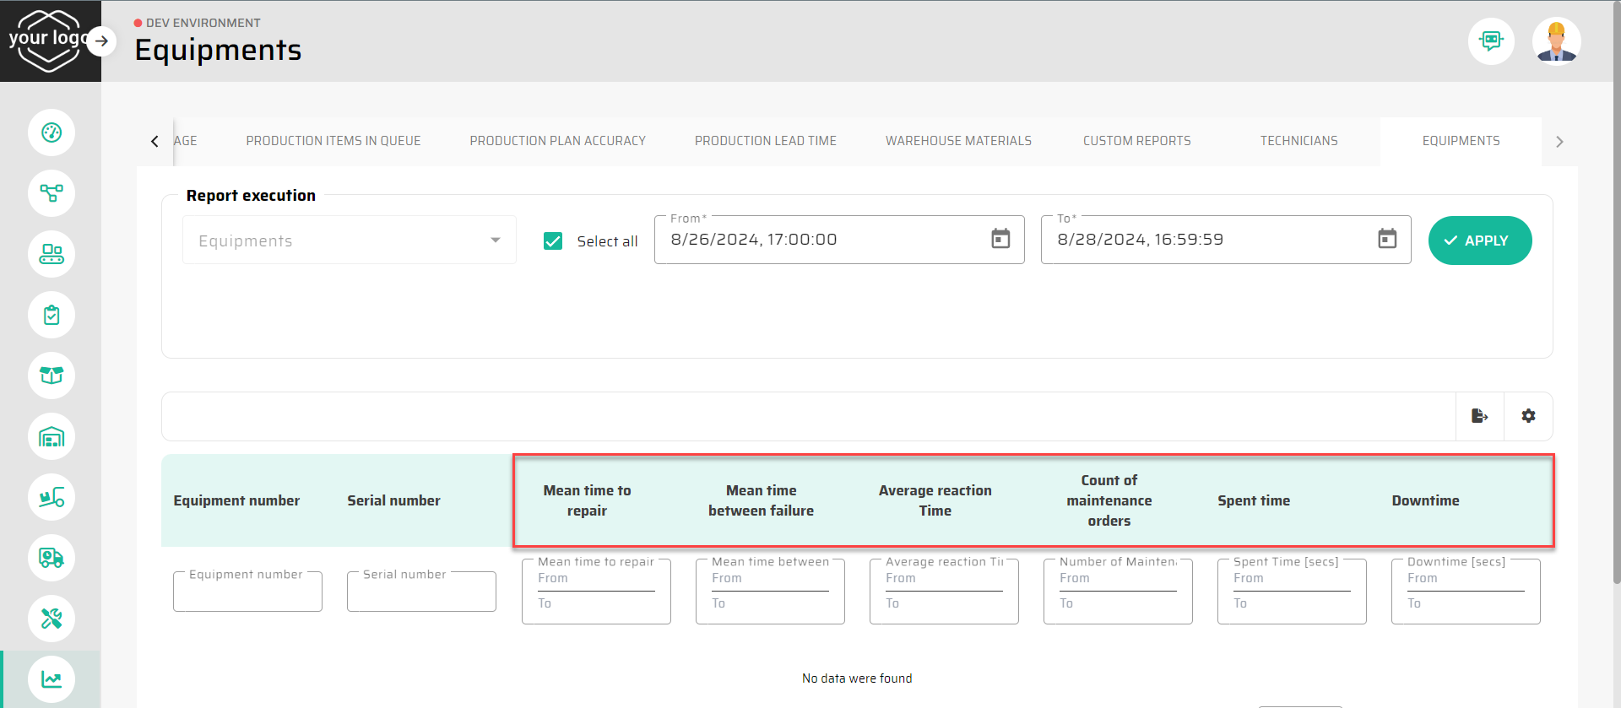Click the Serial number filter field

click(421, 592)
